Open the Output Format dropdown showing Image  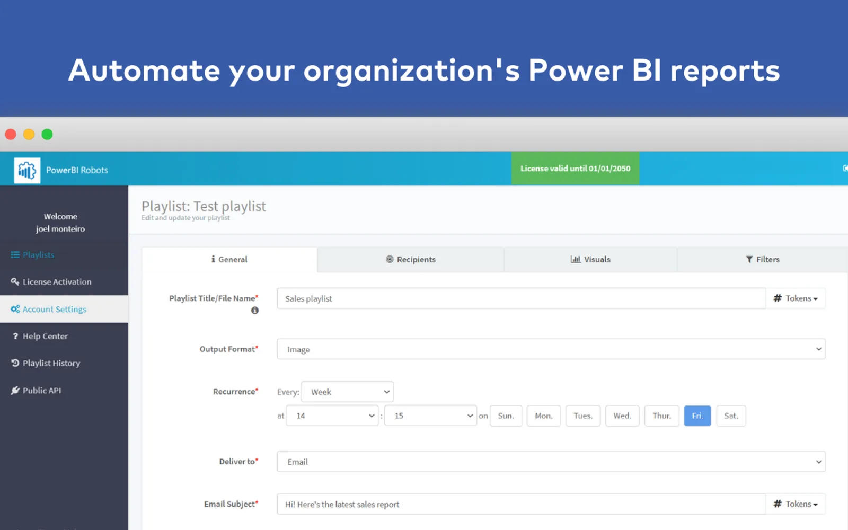pyautogui.click(x=551, y=349)
